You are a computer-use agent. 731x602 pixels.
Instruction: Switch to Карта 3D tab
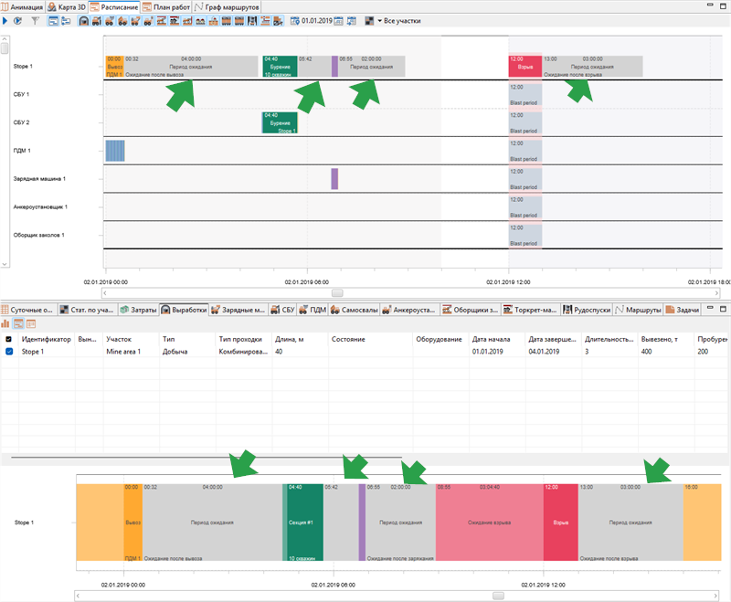[x=67, y=7]
